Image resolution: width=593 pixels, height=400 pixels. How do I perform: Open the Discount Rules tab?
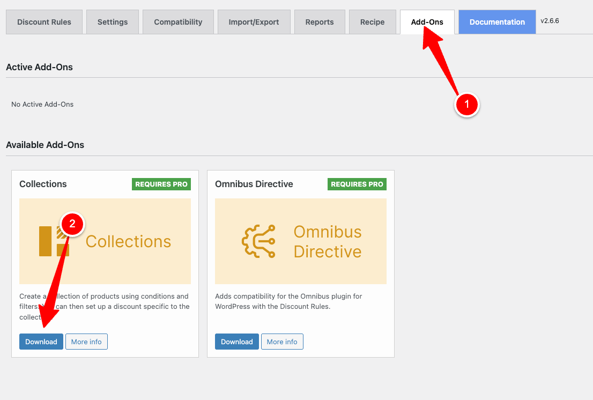44,22
